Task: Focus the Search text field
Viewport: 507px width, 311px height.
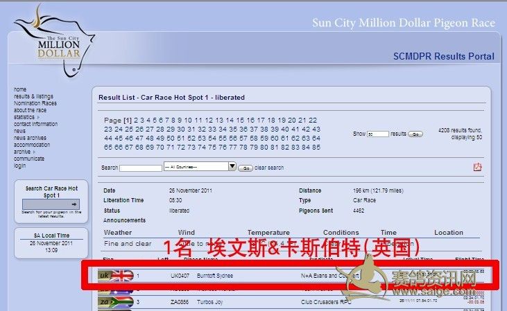Action: [141, 168]
